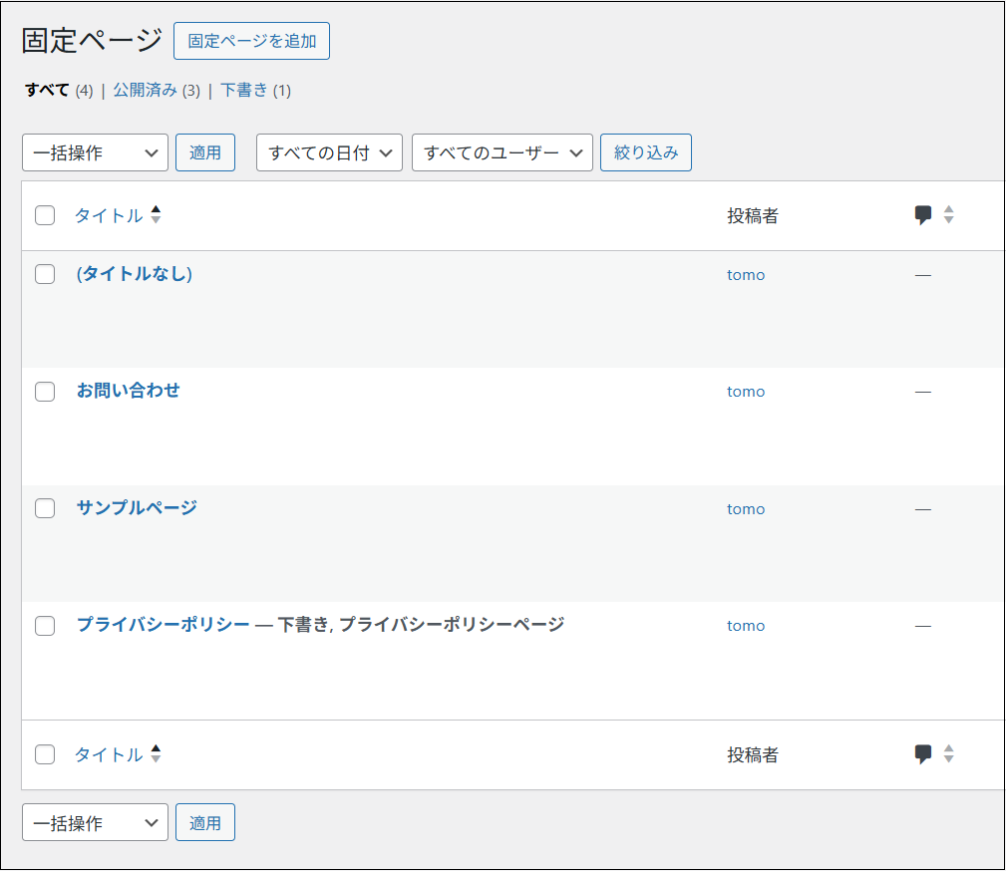Select the サンプルページ row checkbox
This screenshot has width=1006, height=871.
point(45,508)
